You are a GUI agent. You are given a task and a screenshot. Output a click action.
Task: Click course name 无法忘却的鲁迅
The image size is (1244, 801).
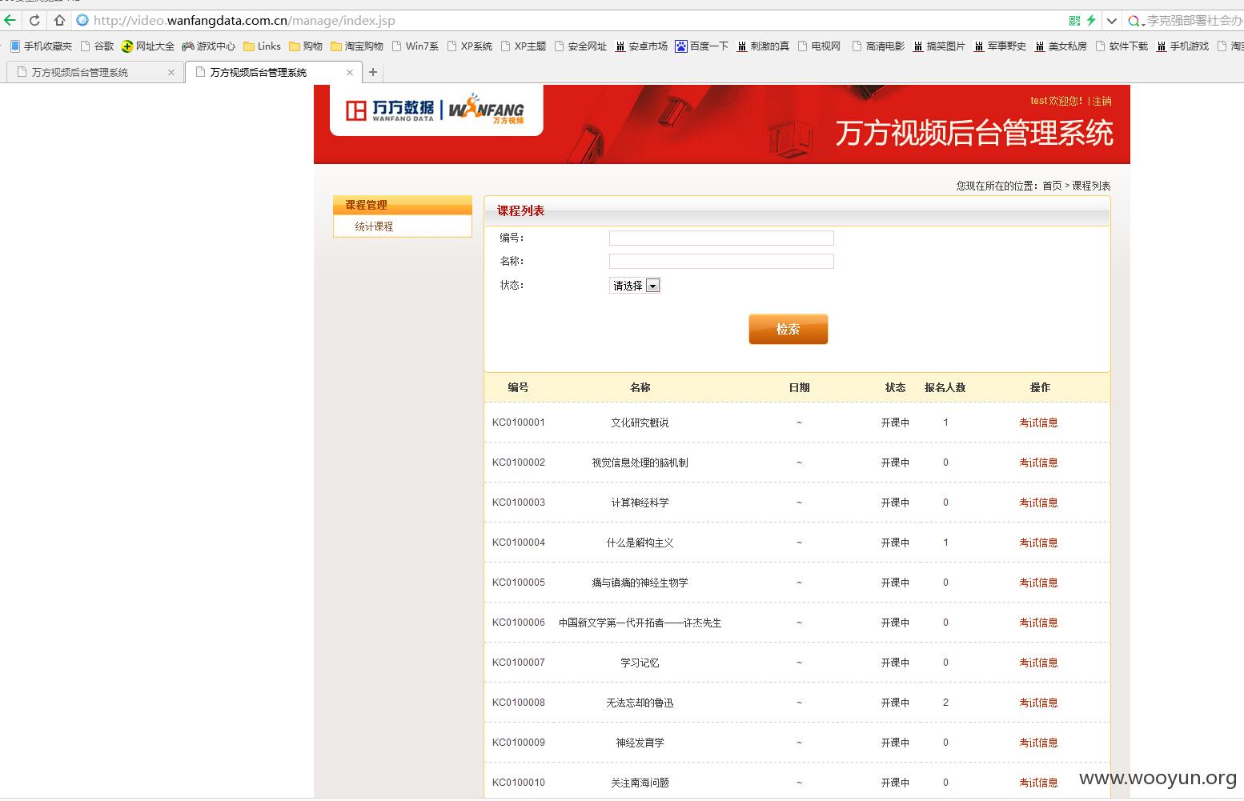(640, 703)
